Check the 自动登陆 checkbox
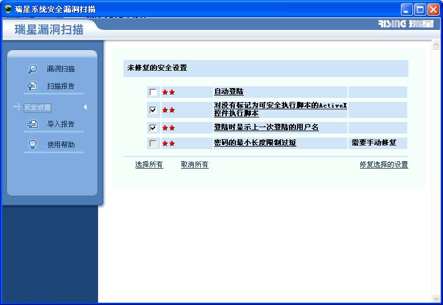Viewport: 443px width, 305px height. tap(153, 92)
